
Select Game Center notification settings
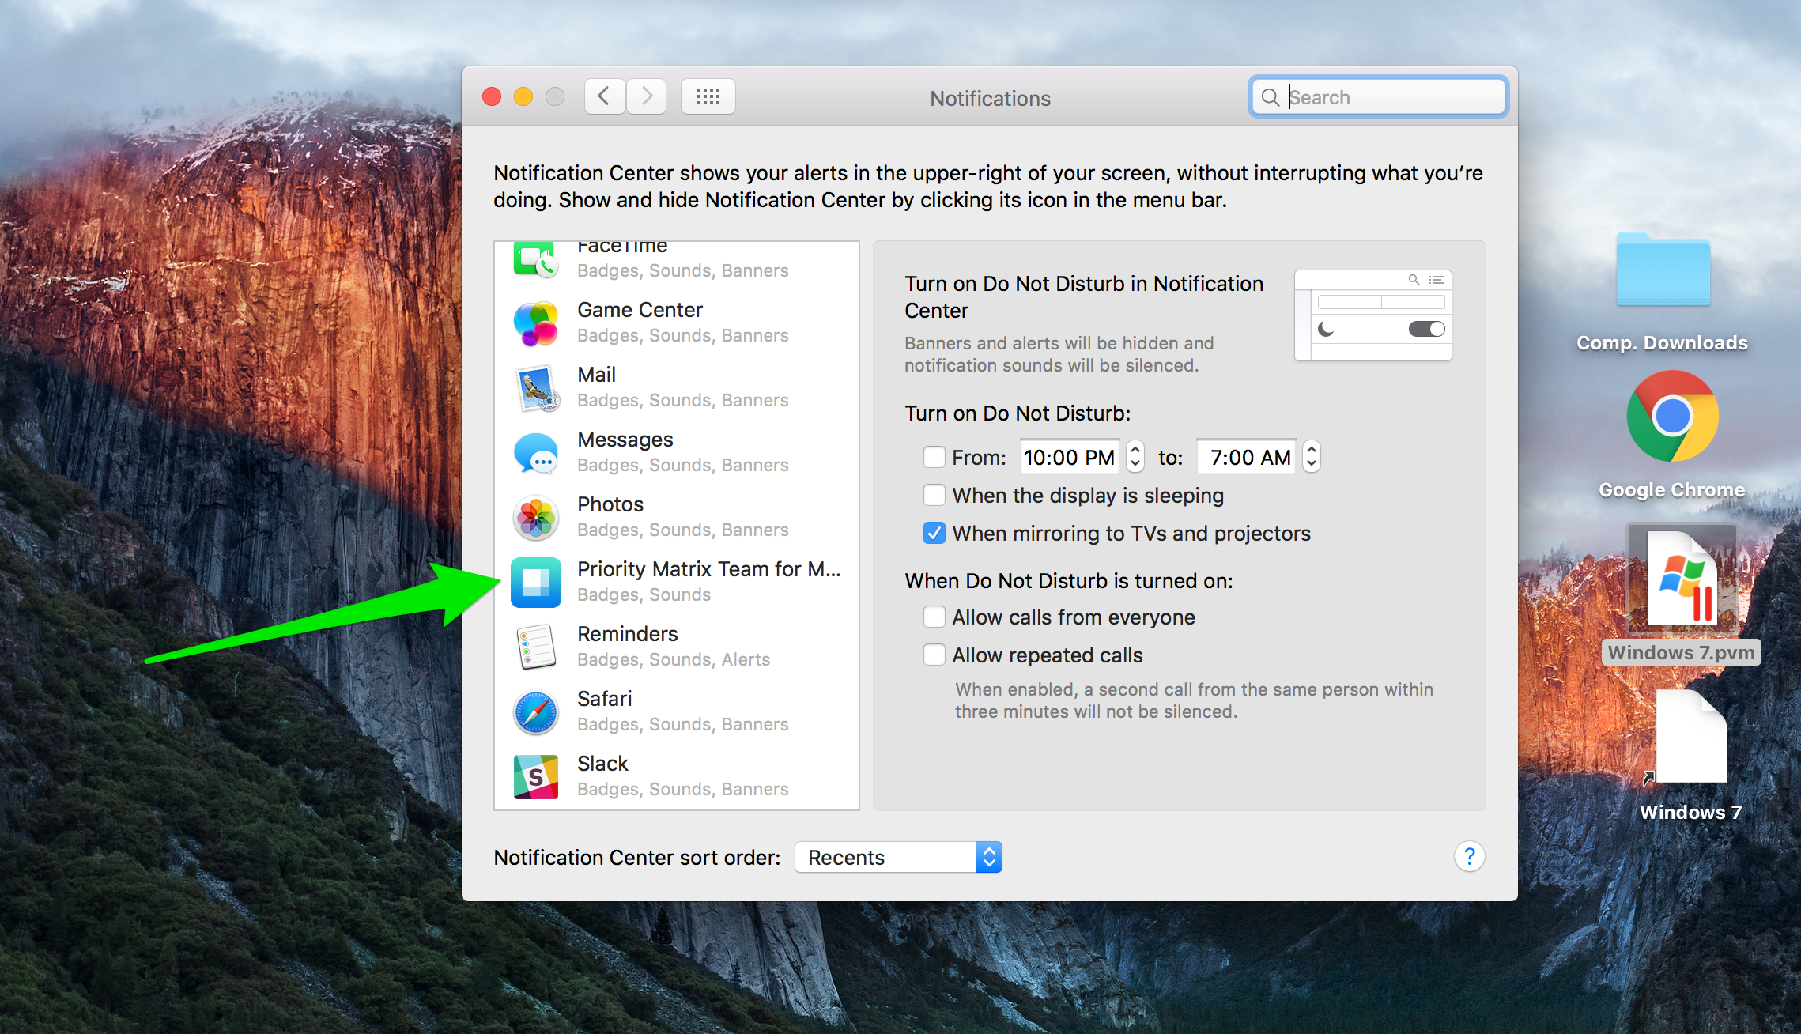678,323
